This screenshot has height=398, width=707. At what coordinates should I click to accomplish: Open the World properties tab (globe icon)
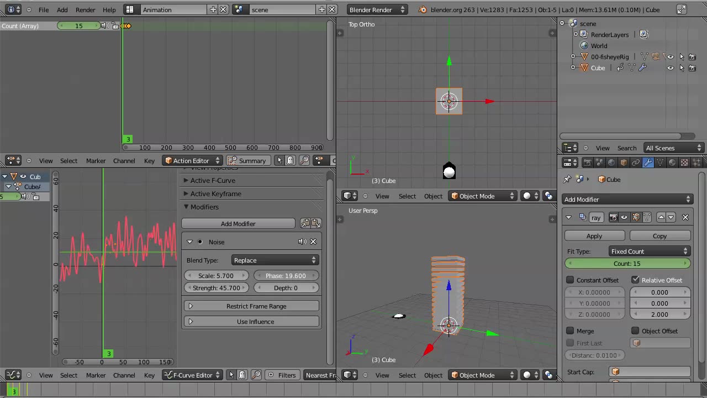pos(611,163)
